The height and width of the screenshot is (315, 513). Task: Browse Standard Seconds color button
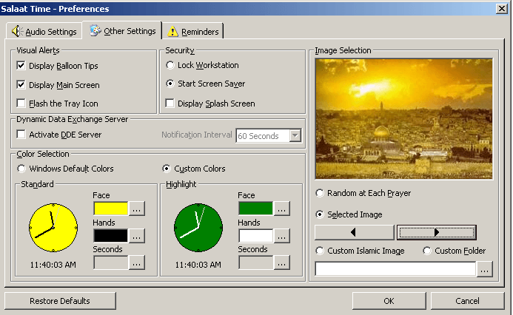pos(137,262)
